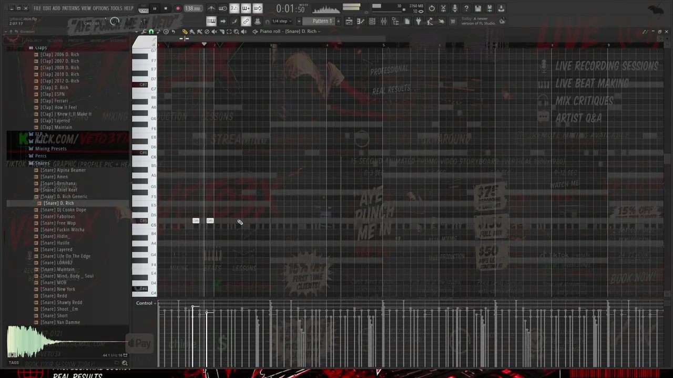Open the audio editor scissors icon
This screenshot has height=378, width=673.
point(443,8)
